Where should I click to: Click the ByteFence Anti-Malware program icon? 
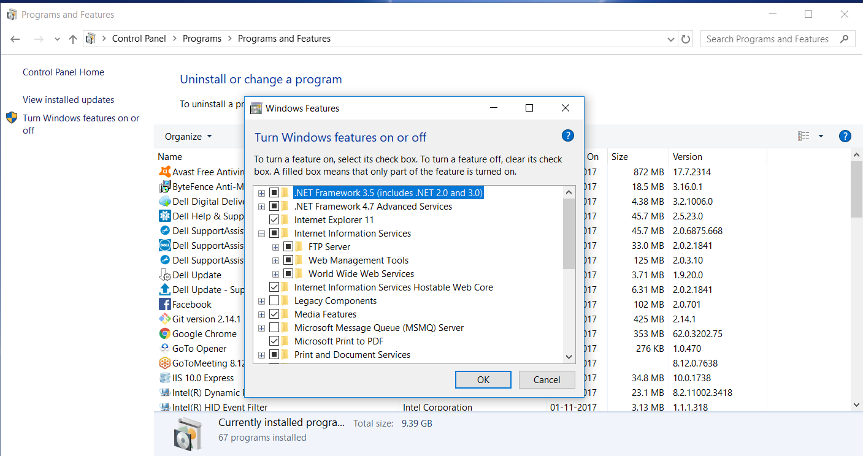click(x=164, y=187)
